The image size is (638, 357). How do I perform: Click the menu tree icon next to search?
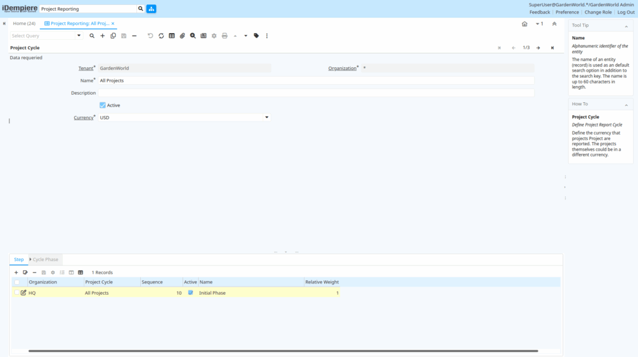151,9
